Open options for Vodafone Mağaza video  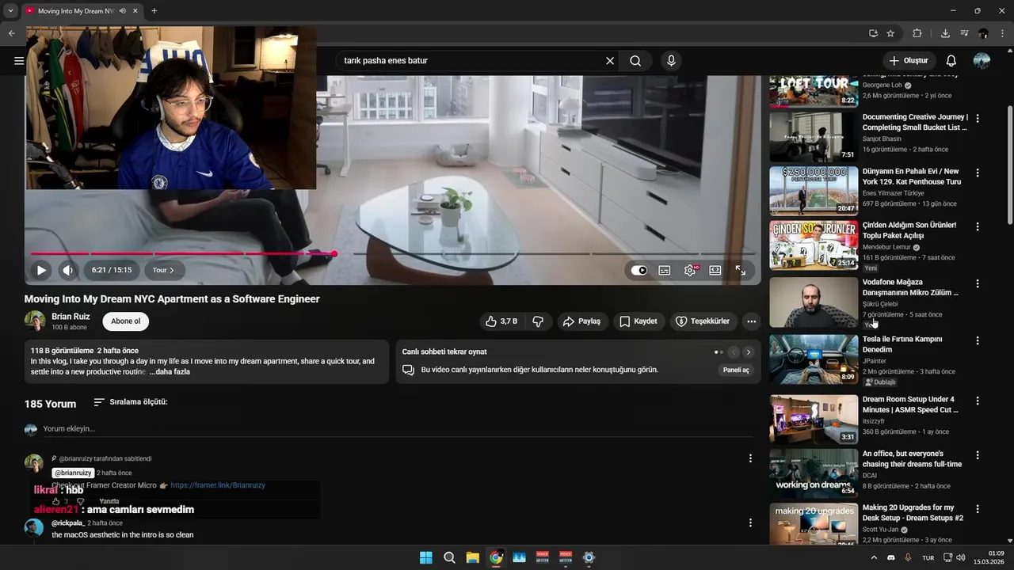pyautogui.click(x=978, y=283)
